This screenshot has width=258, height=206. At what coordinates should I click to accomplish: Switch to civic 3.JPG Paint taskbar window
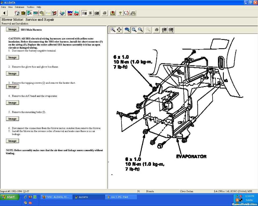pyautogui.click(x=121, y=197)
